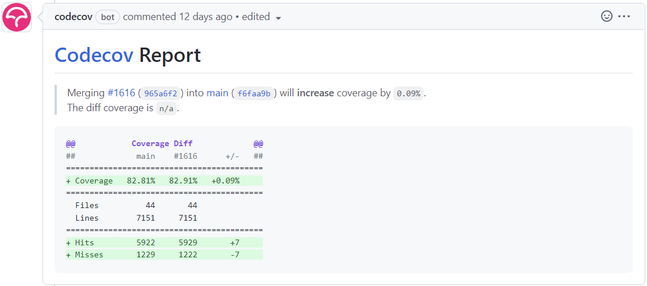This screenshot has height=286, width=647.
Task: Click the -7 misses change cell
Action: click(x=235, y=254)
